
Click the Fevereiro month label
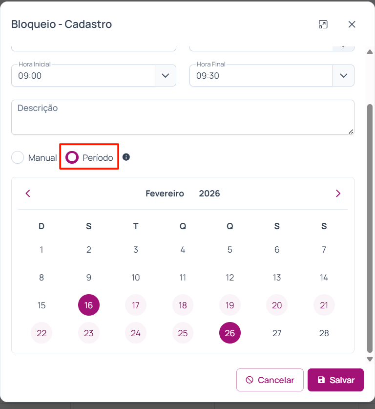coord(165,194)
